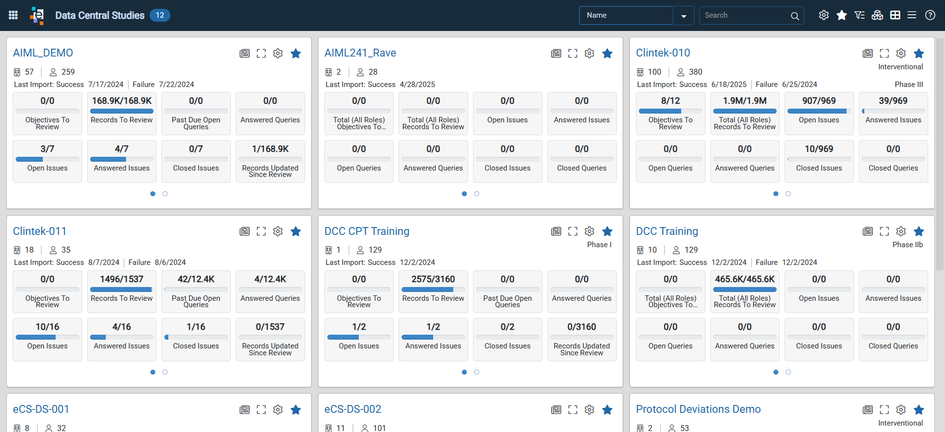Toggle DCC CPT Training favorite star
The height and width of the screenshot is (432, 945).
click(607, 231)
